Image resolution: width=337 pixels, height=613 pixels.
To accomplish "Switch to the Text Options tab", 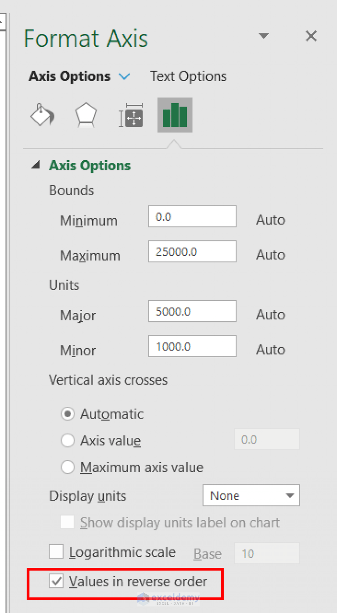I will point(188,76).
